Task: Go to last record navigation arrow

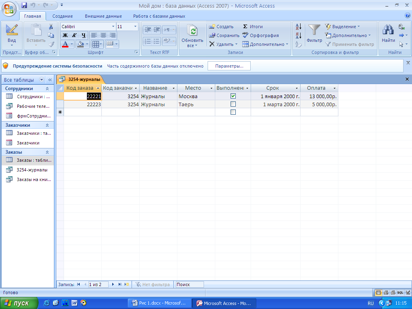Action: point(120,284)
